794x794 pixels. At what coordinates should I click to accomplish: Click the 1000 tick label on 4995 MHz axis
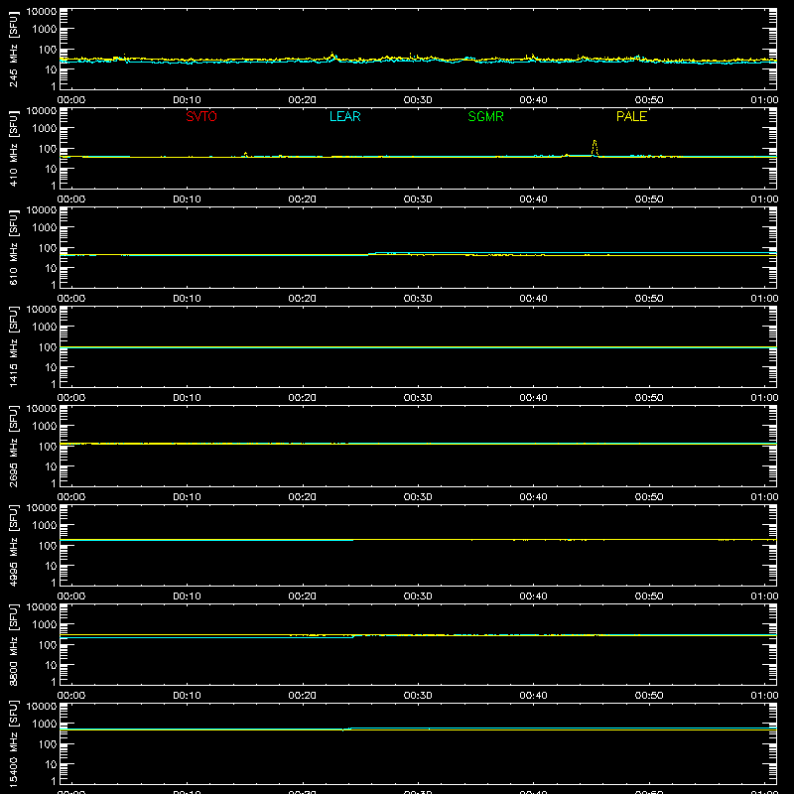pyautogui.click(x=45, y=526)
